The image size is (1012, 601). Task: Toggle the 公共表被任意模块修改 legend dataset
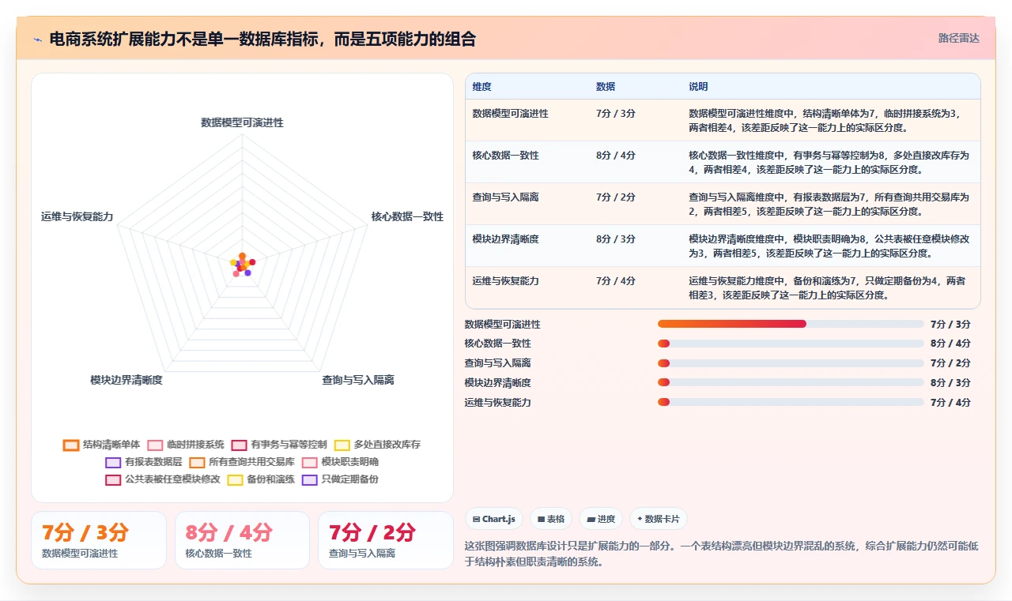[163, 479]
